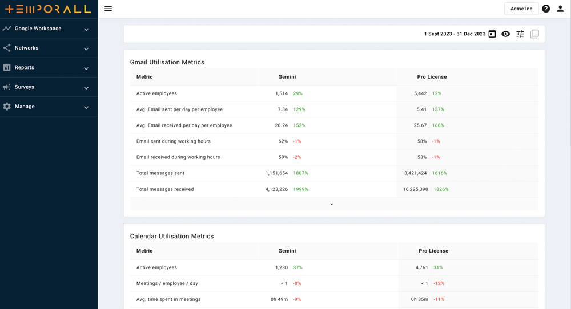
Task: Select Avg. time spent in meetings label
Action: point(168,299)
